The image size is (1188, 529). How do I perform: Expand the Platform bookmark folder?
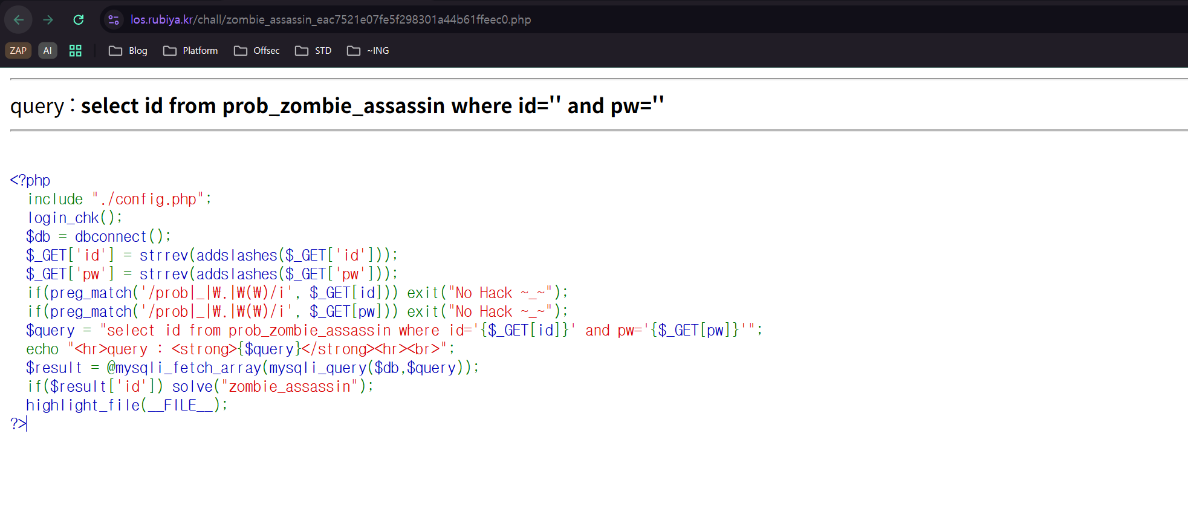point(190,51)
